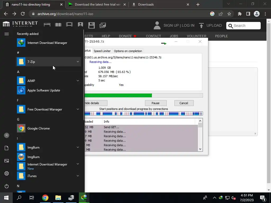271x203 pixels.
Task: Open the Chrome profile avatar icon
Action: click(x=257, y=14)
